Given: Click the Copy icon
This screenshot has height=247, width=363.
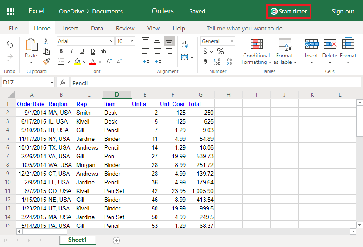Looking at the screenshot, I should pos(46,51).
